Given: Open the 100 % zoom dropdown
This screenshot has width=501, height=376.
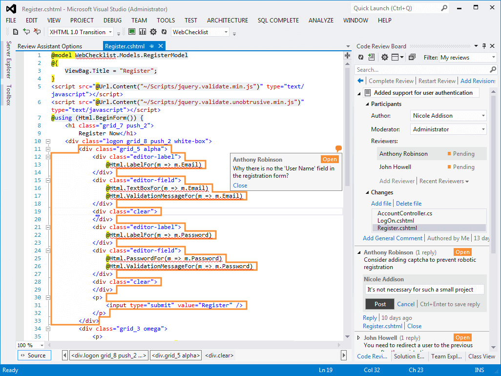Looking at the screenshot, I should [x=30, y=345].
